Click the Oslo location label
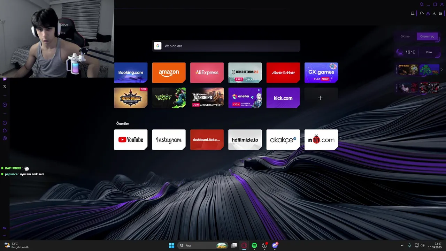 click(x=429, y=52)
